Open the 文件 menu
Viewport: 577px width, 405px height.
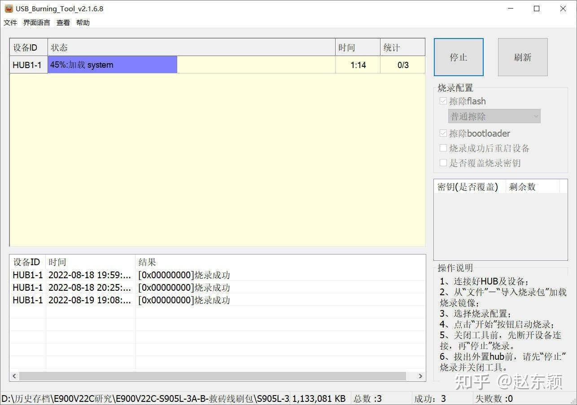[10, 22]
